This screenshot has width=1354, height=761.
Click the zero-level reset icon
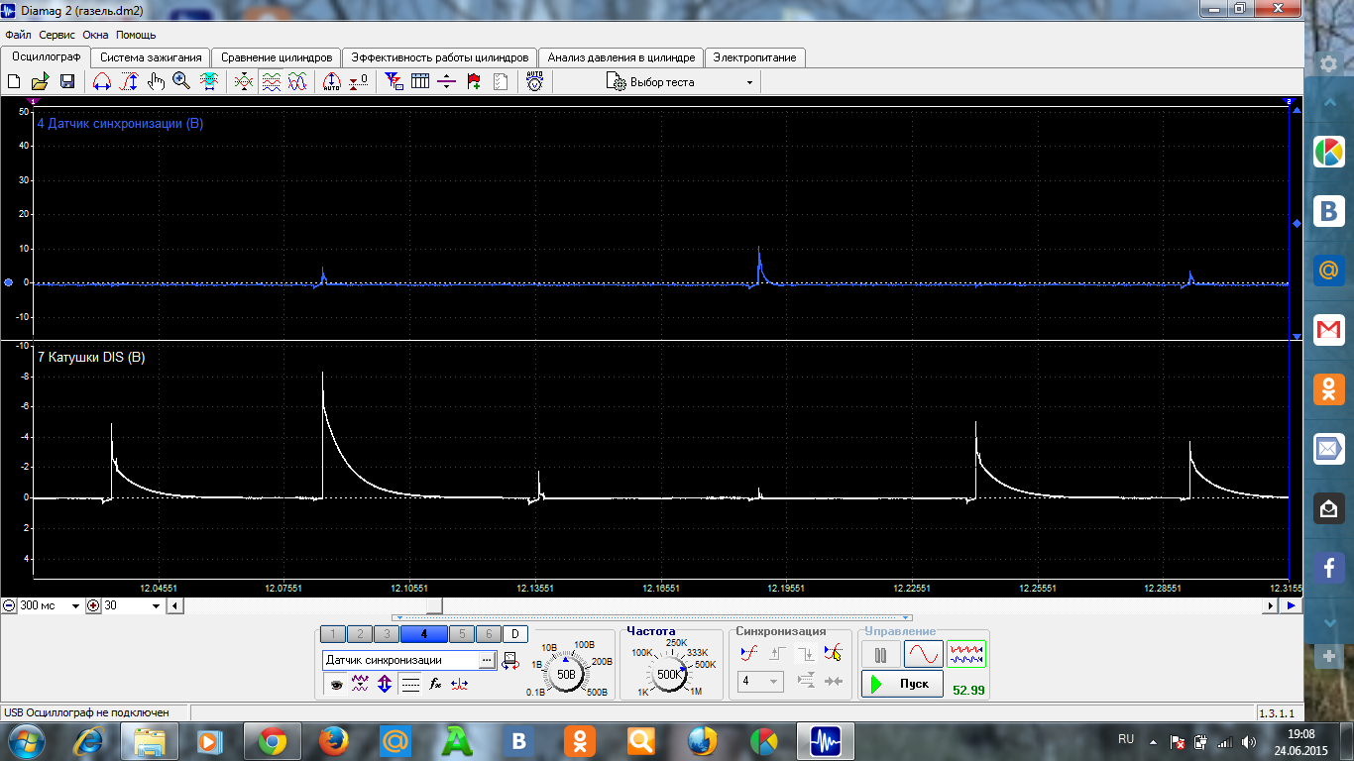(x=359, y=82)
